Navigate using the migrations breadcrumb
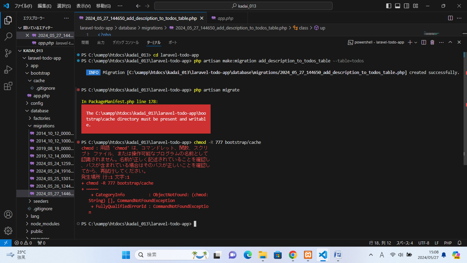467x263 pixels. 152,28
